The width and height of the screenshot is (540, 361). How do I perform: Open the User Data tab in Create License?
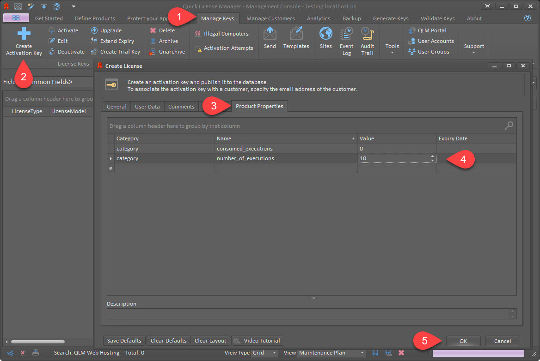tap(147, 107)
